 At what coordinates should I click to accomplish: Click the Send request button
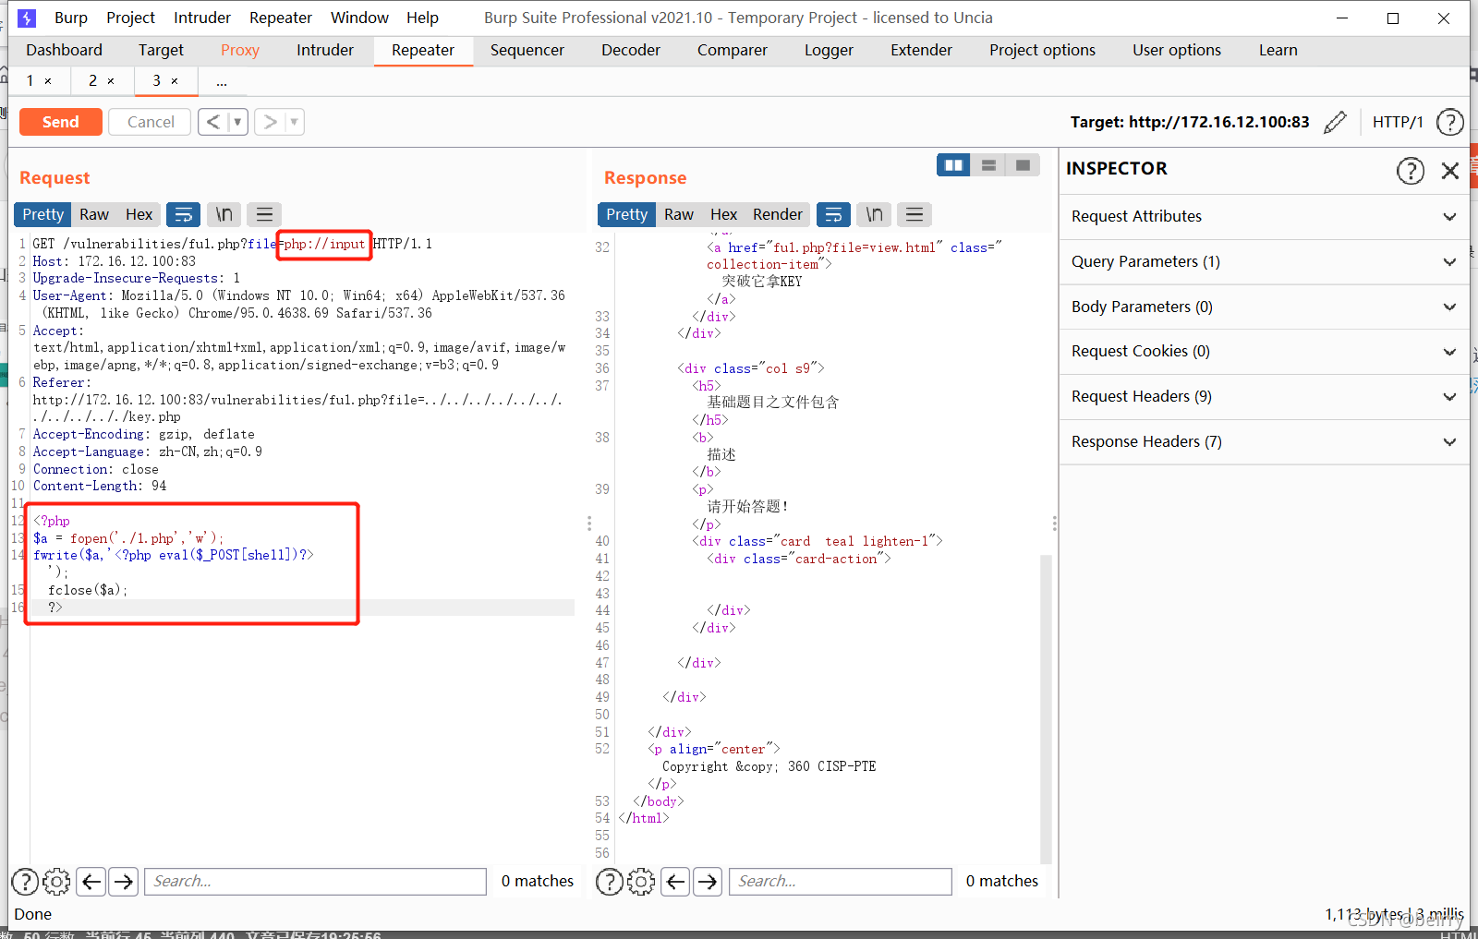pyautogui.click(x=60, y=122)
